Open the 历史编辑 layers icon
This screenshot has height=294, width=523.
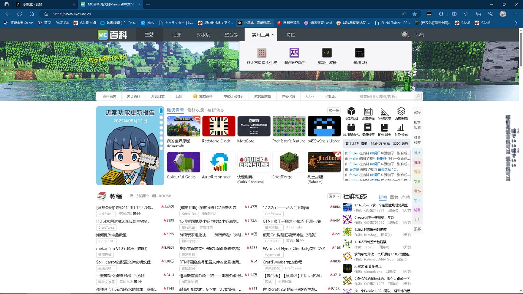[x=401, y=111]
